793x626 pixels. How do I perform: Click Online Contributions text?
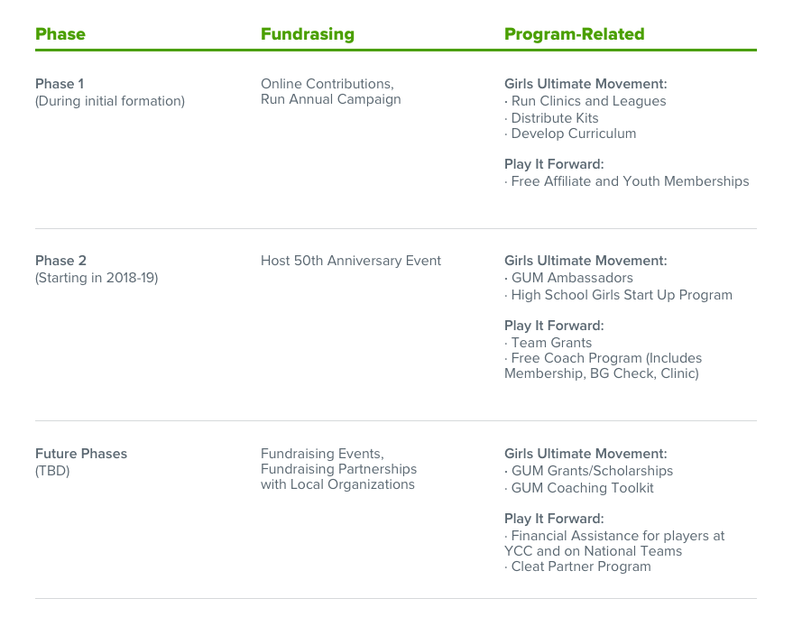[327, 84]
